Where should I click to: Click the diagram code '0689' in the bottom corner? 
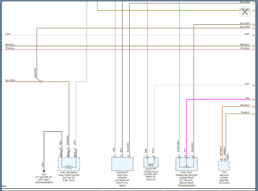pyautogui.click(x=4, y=186)
